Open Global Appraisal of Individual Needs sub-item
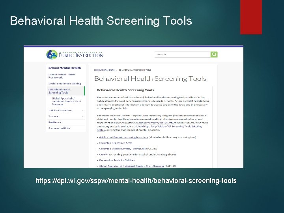Screen dimensions: 284x213 67,101
